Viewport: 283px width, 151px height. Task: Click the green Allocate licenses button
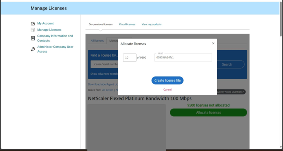coord(208,112)
